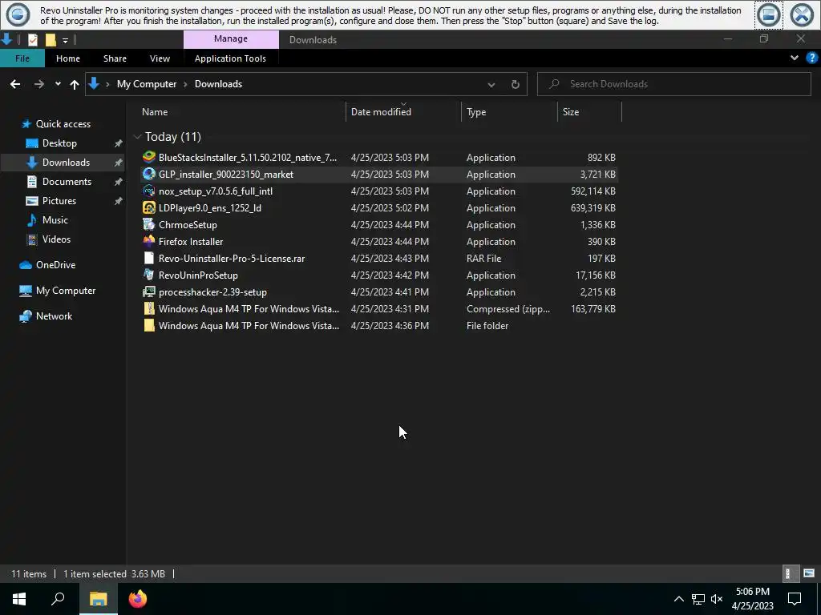
Task: Click the ChrmoeSetup file icon
Action: [x=149, y=224]
